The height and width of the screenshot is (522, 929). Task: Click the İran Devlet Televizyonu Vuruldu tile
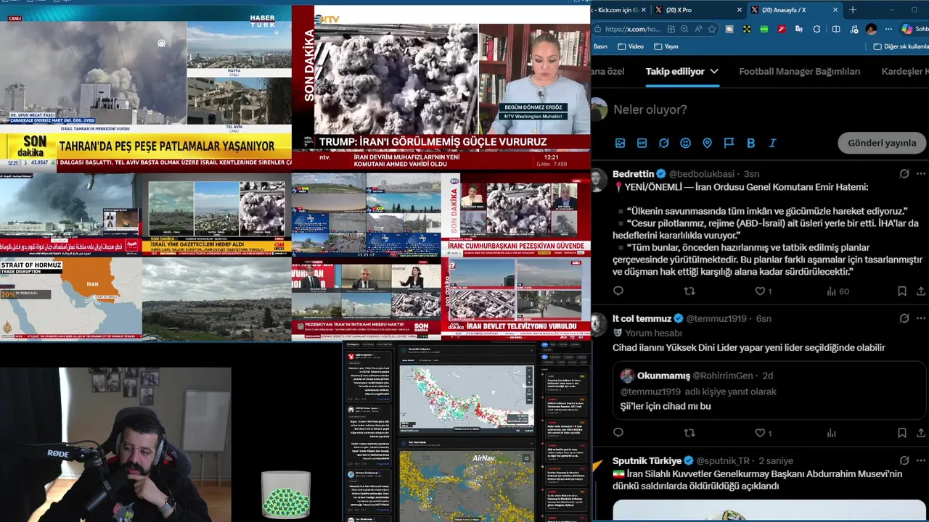point(516,299)
